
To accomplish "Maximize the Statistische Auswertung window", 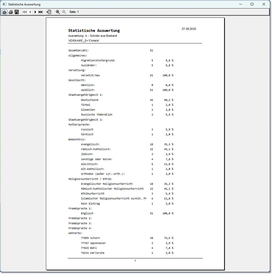I will point(252,4).
